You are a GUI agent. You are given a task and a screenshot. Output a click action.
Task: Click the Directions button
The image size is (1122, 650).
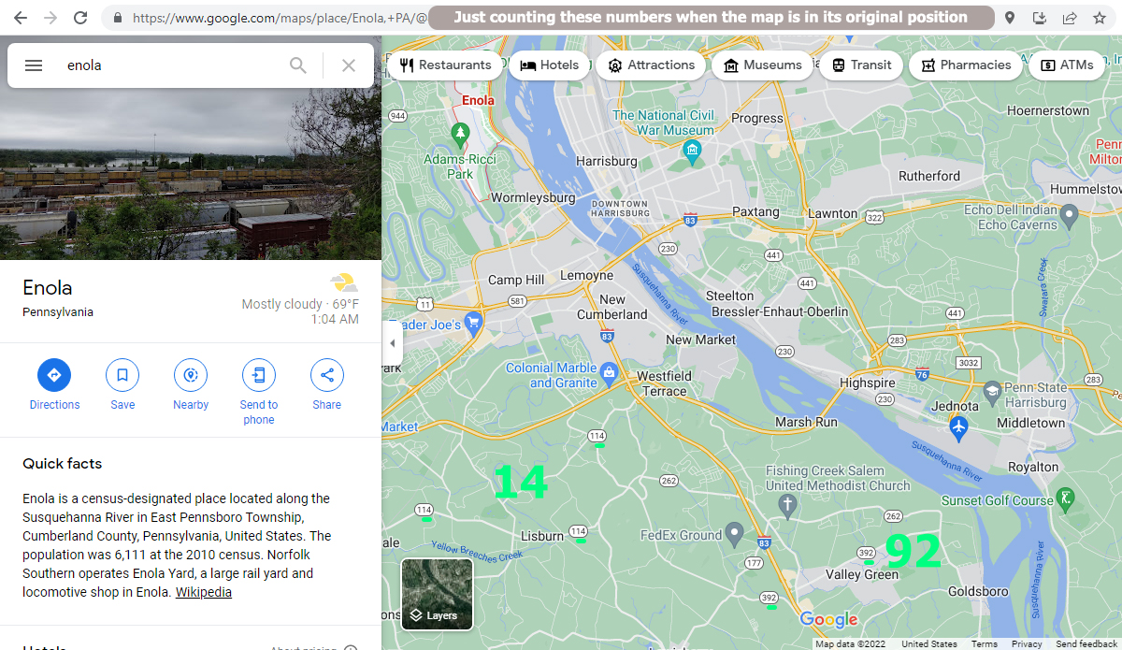coord(54,375)
